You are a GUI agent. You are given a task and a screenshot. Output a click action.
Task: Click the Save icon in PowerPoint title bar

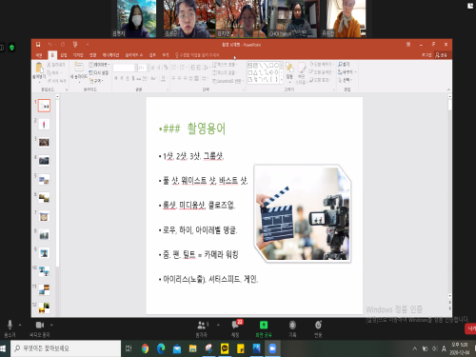pos(38,45)
